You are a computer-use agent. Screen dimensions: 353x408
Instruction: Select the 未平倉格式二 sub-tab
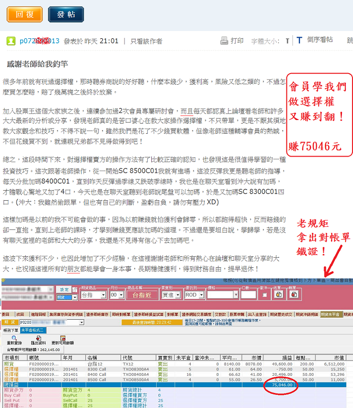pos(32,330)
